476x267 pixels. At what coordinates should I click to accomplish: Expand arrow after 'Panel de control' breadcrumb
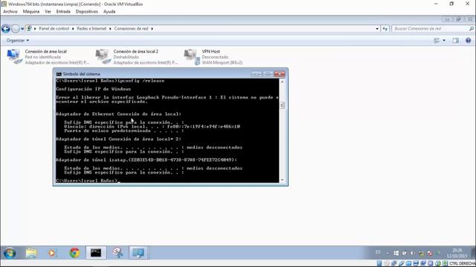(73, 28)
